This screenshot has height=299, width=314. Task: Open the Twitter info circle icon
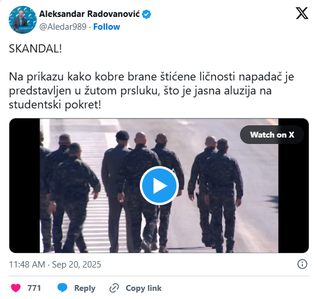pyautogui.click(x=302, y=264)
